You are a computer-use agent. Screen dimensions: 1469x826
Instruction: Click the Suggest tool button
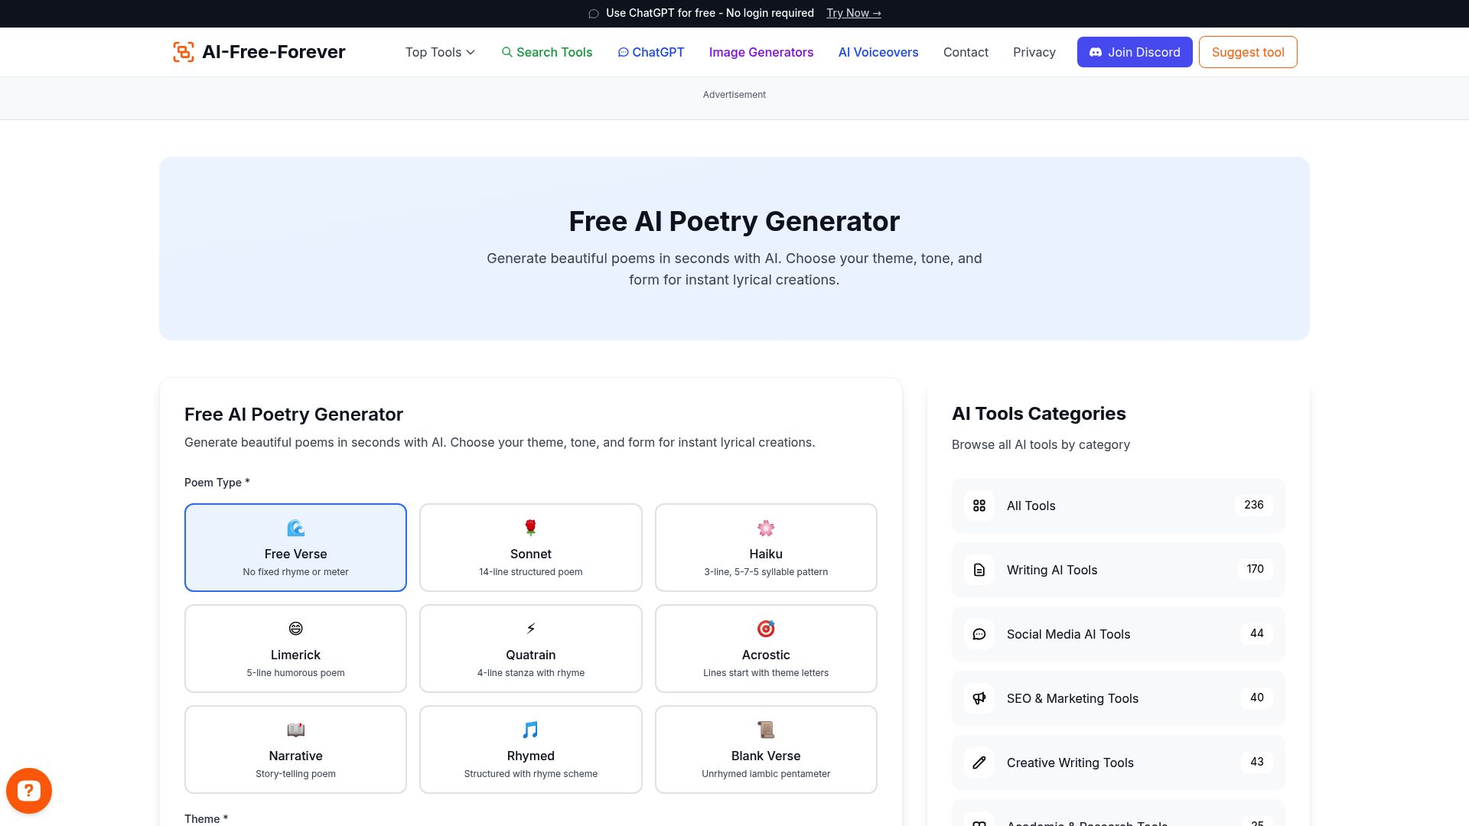click(1247, 52)
